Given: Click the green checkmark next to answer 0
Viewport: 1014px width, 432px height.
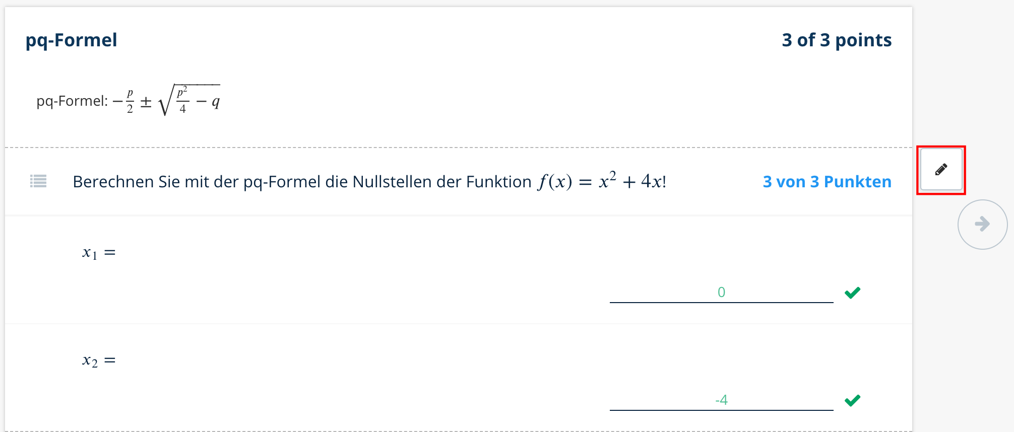Looking at the screenshot, I should (852, 293).
